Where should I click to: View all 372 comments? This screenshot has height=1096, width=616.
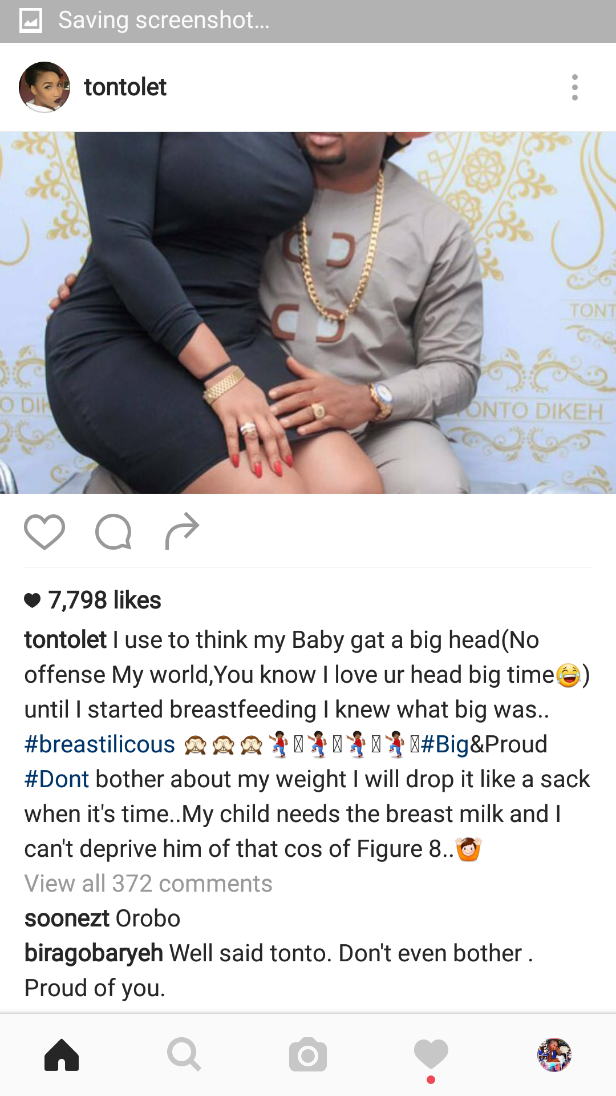[148, 884]
